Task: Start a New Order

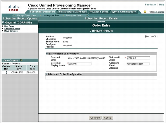Action: [x=9, y=26]
